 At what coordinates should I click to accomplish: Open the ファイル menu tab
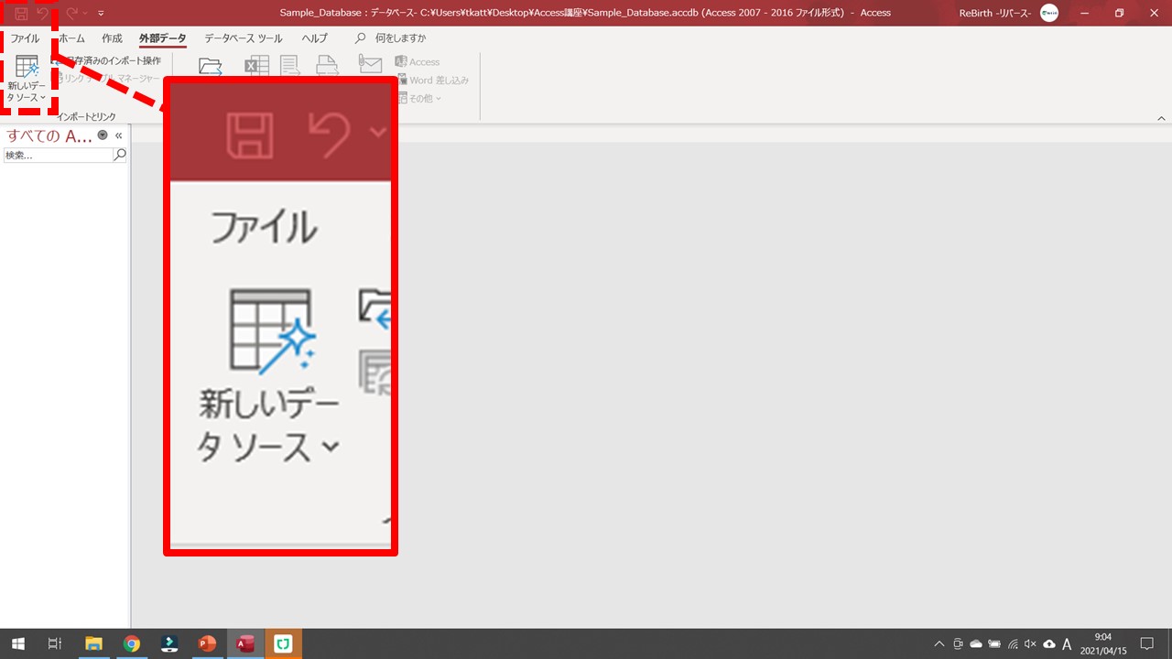click(x=25, y=38)
